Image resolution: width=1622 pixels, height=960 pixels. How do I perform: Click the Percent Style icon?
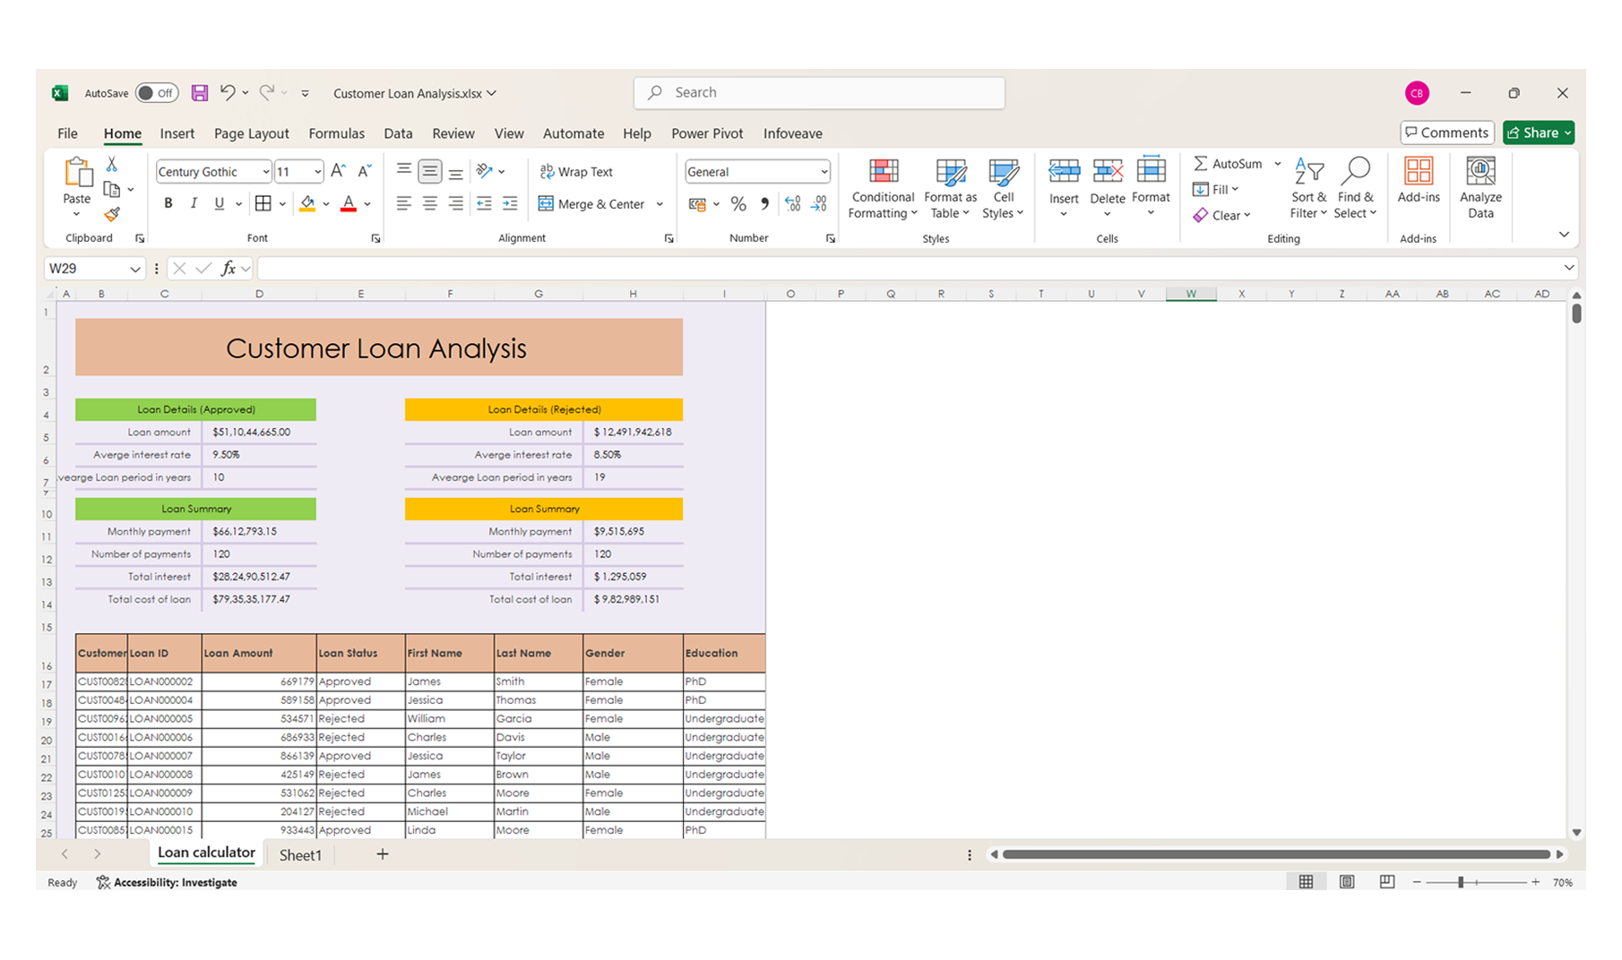pos(738,204)
